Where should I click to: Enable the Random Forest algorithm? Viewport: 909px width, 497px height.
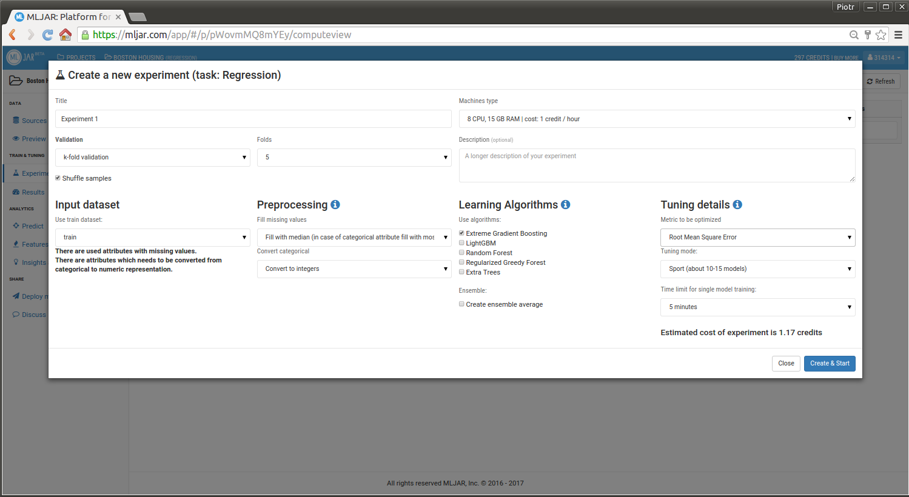[461, 253]
